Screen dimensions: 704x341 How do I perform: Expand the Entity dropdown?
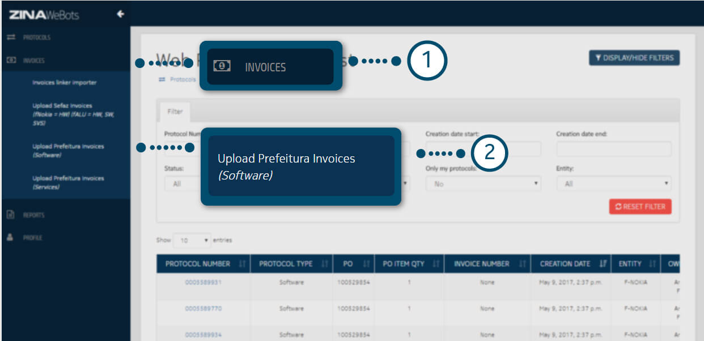[x=614, y=184]
